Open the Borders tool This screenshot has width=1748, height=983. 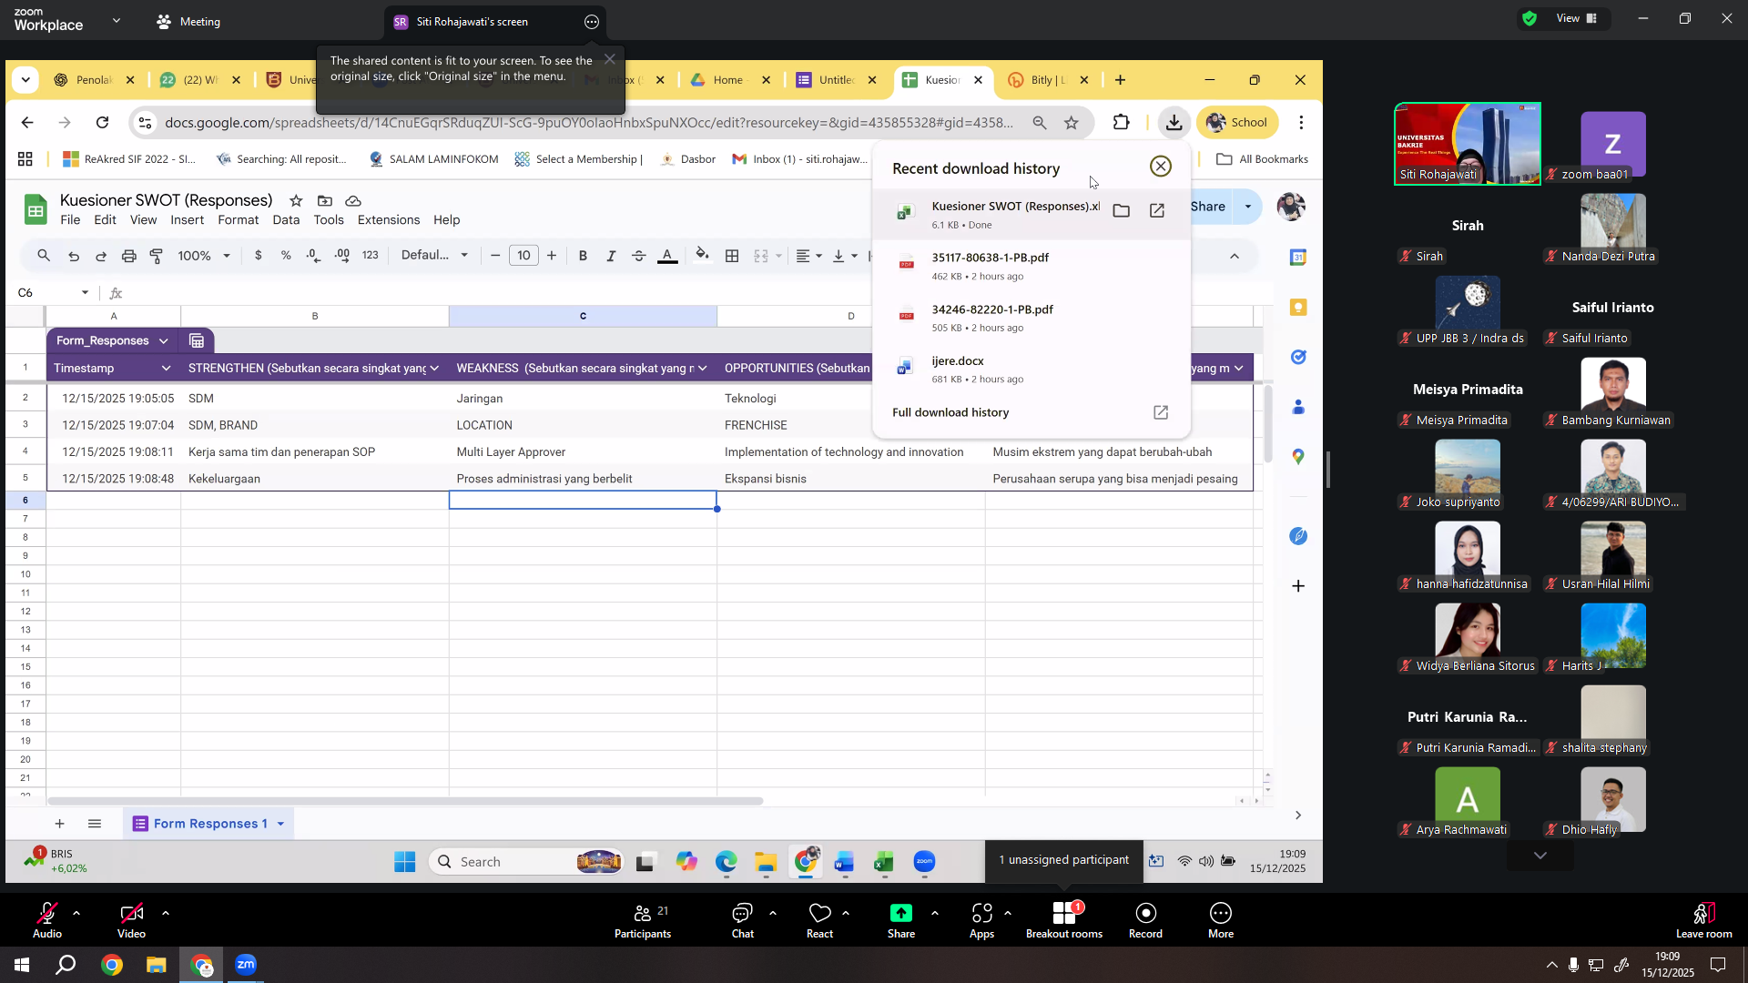pos(732,256)
